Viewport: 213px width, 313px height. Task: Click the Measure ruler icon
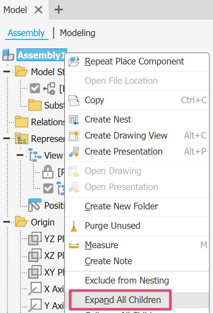coord(74,245)
